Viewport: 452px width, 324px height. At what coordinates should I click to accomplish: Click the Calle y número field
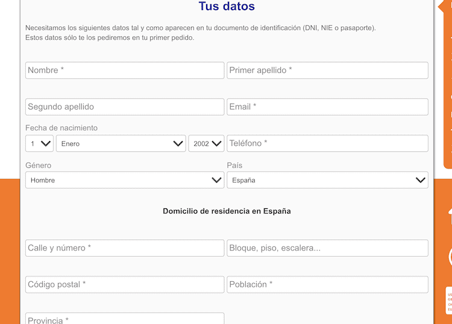[x=125, y=248]
